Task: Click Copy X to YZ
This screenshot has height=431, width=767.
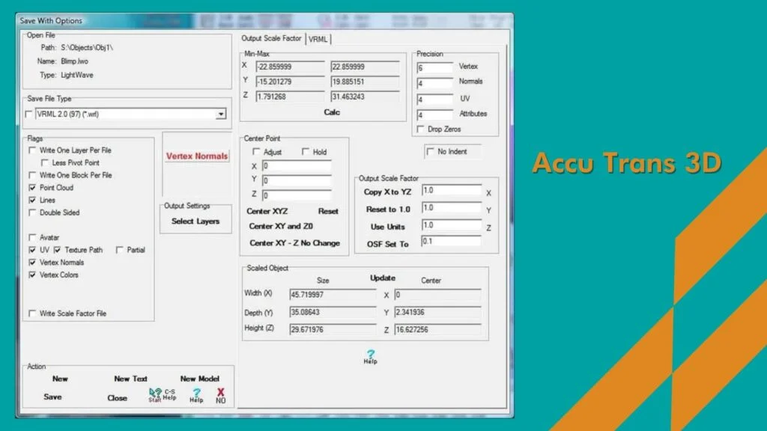Action: 387,192
